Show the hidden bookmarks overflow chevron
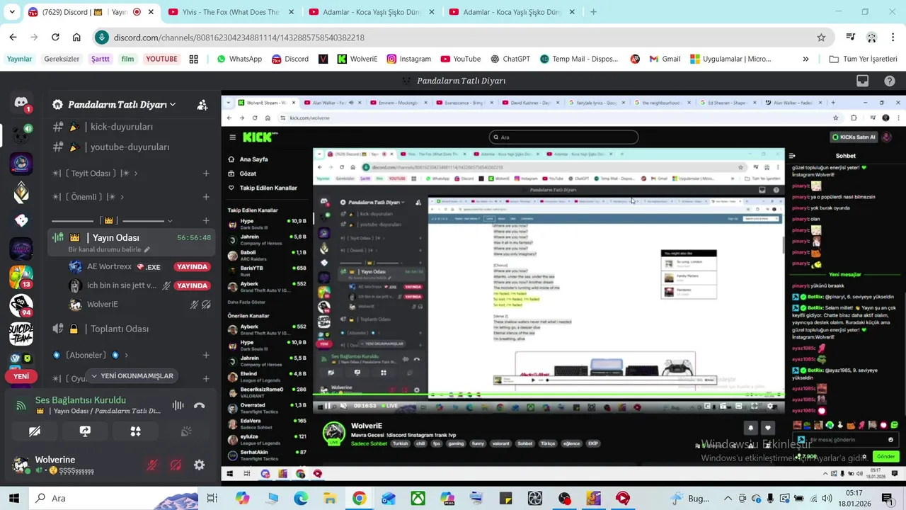 pyautogui.click(x=805, y=59)
